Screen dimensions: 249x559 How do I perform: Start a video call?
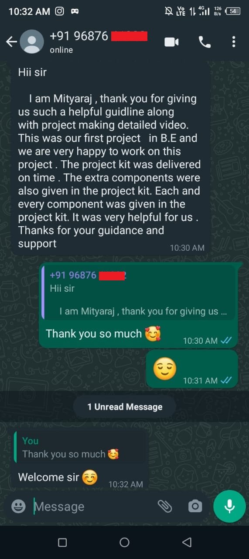pyautogui.click(x=171, y=42)
